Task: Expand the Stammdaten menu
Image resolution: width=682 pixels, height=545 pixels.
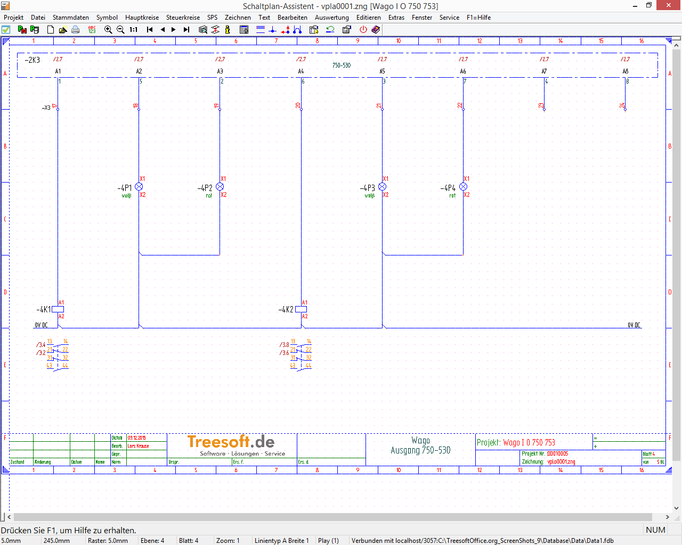Action: pos(71,18)
